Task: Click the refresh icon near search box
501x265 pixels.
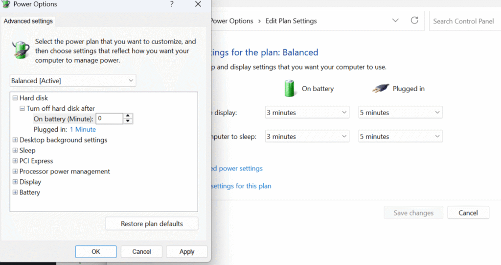Action: tap(414, 21)
